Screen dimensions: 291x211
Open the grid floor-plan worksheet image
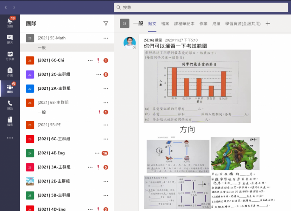(178, 192)
